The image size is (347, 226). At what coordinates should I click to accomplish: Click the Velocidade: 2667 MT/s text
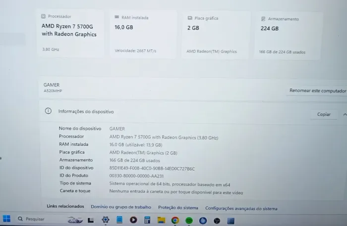[x=135, y=51]
